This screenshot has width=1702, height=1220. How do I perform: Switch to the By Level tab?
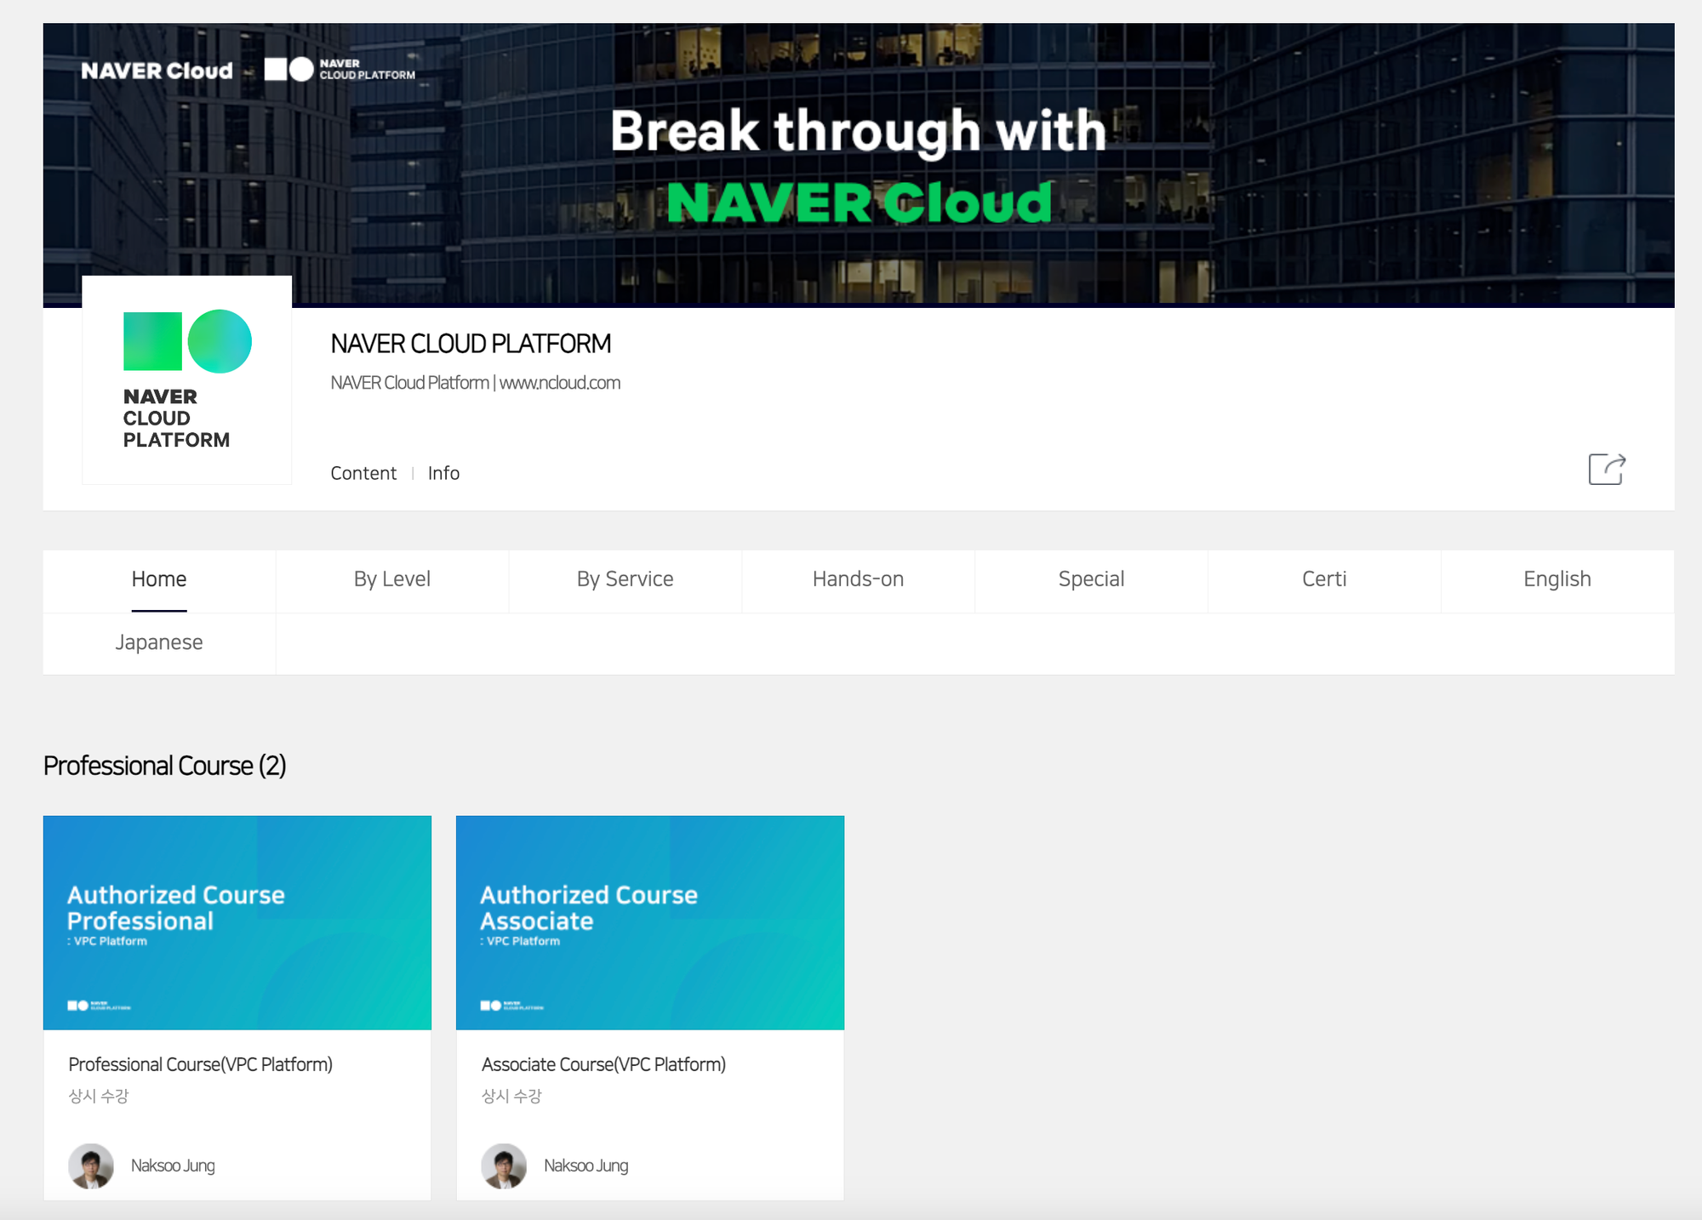[392, 579]
